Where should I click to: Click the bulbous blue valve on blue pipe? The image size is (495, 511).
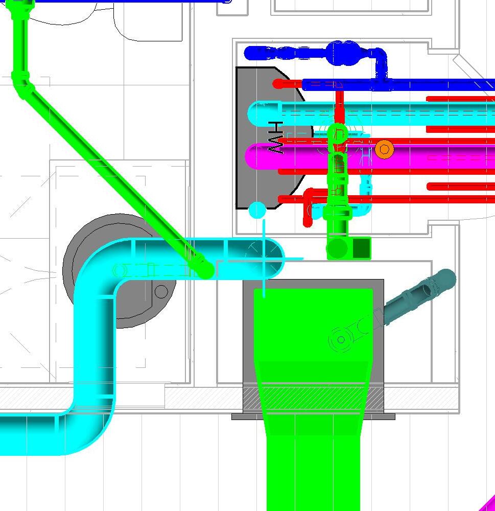(343, 54)
